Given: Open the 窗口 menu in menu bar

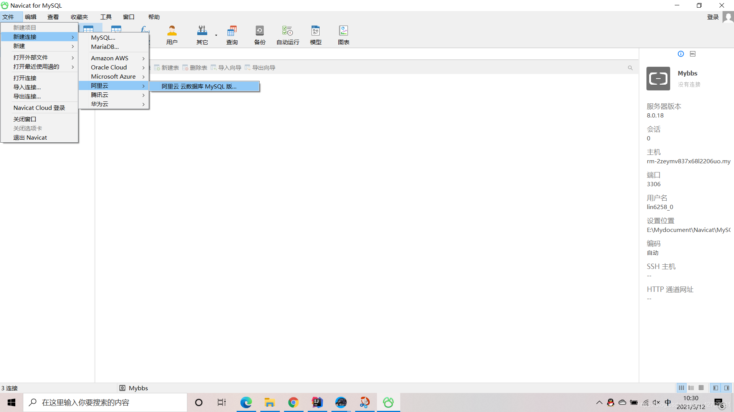Looking at the screenshot, I should point(129,17).
